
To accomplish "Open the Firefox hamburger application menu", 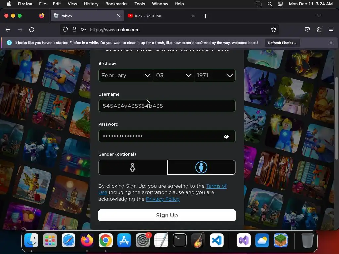I will click(331, 29).
